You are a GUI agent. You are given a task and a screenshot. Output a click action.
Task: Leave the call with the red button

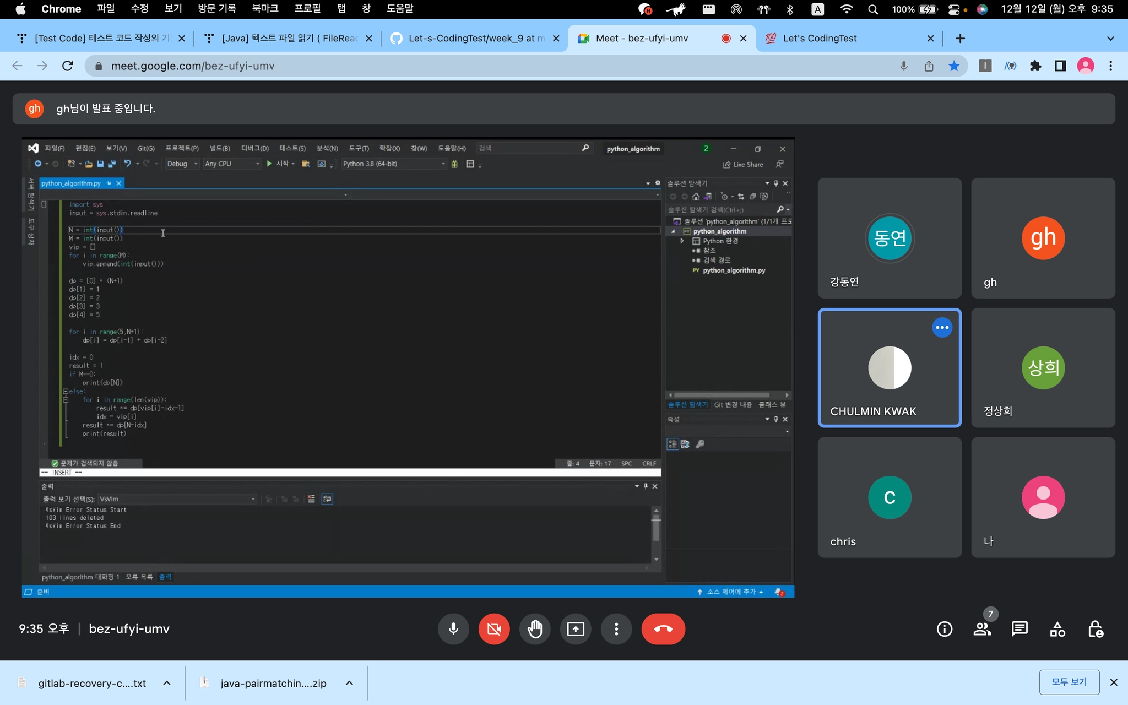(663, 628)
